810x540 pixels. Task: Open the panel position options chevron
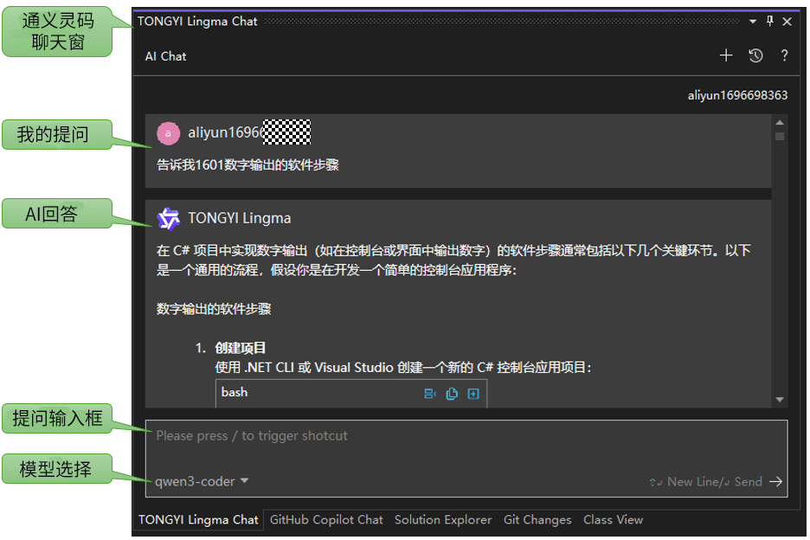coord(753,21)
